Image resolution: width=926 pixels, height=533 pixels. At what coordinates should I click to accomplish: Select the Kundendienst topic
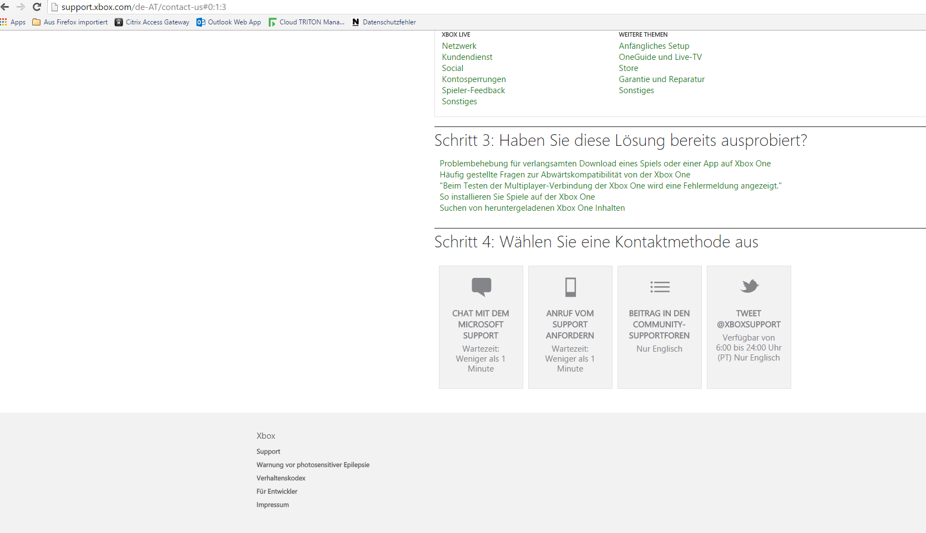467,57
